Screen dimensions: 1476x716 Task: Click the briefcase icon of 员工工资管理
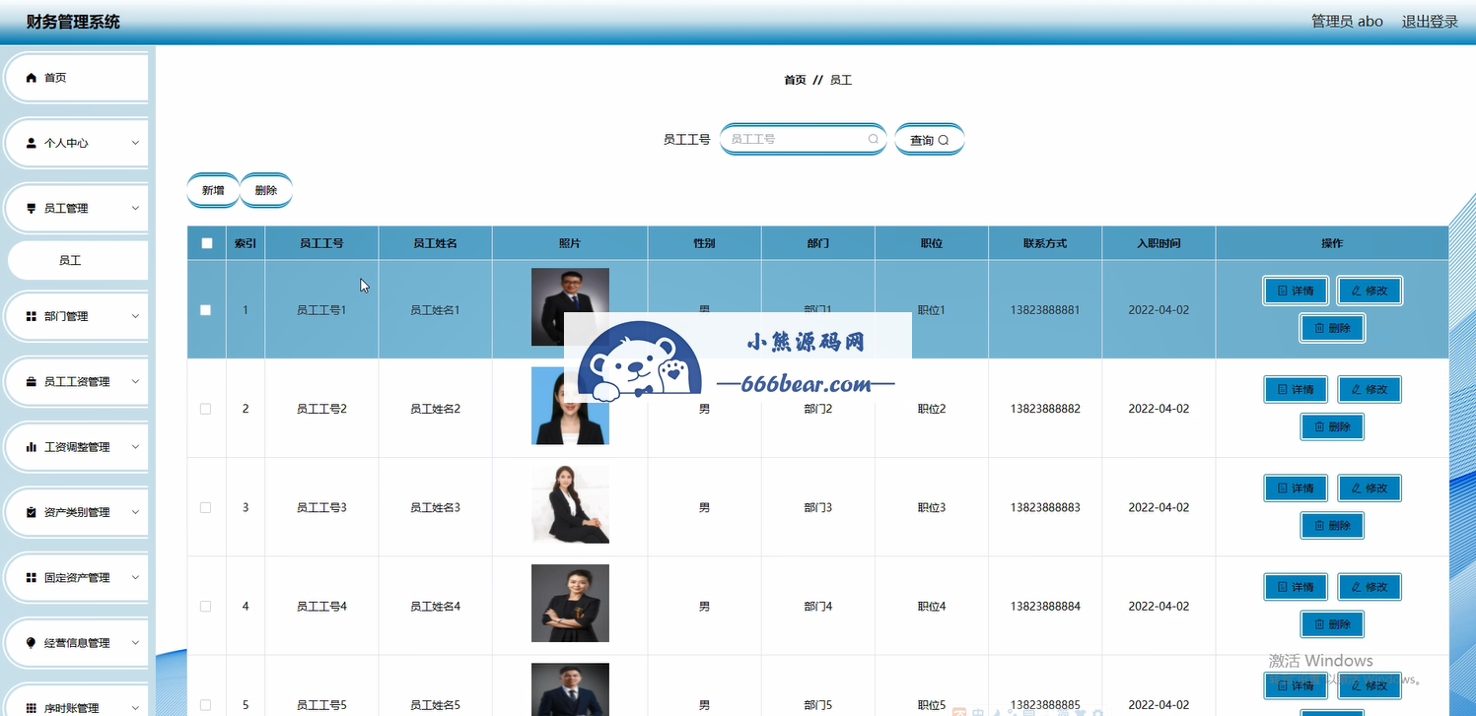(31, 382)
